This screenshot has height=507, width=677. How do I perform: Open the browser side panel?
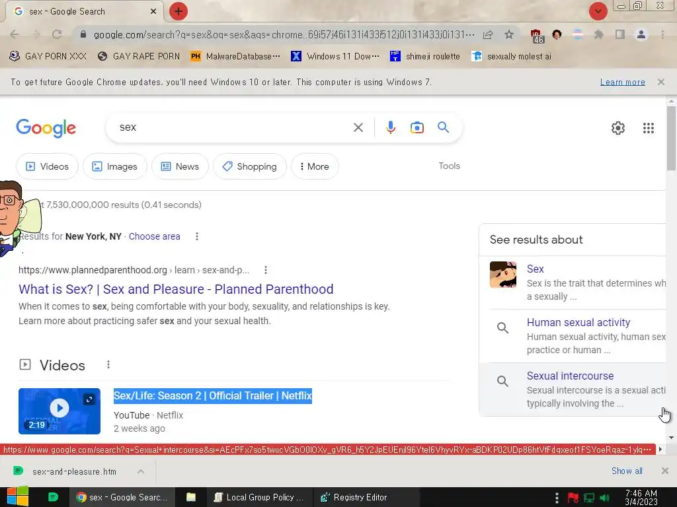tap(619, 34)
